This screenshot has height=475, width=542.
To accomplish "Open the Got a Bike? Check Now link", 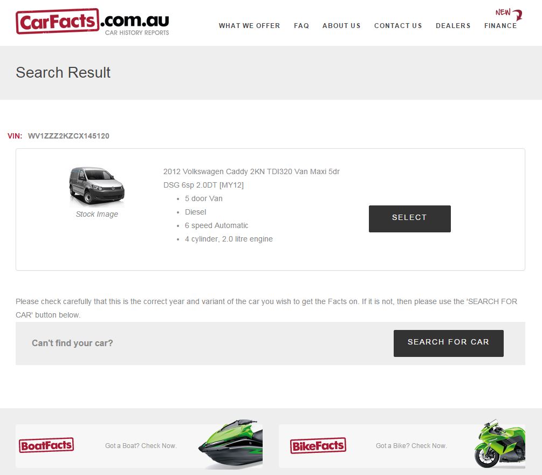I will point(411,446).
